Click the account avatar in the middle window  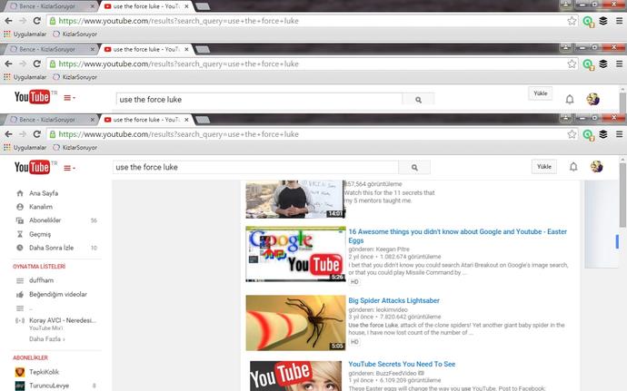pos(592,99)
